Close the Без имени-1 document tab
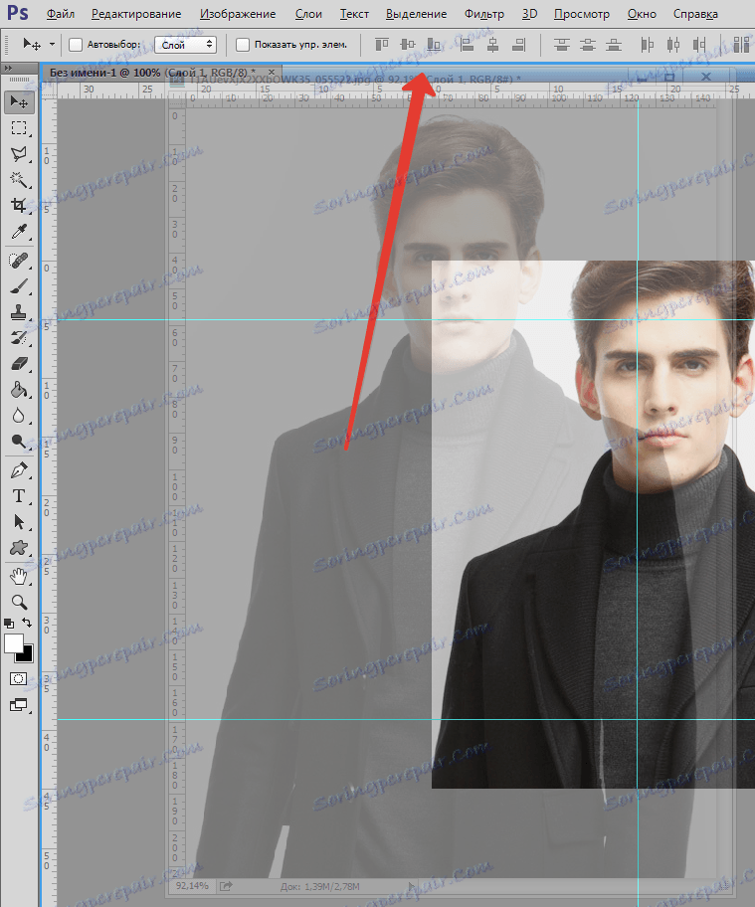This screenshot has width=755, height=907. tap(272, 73)
